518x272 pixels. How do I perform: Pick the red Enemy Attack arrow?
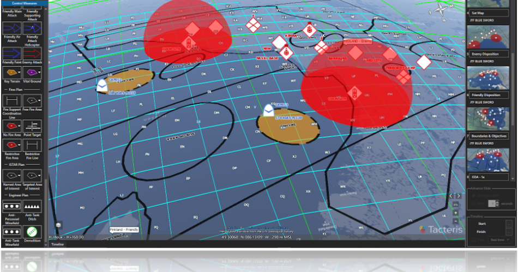[32, 53]
